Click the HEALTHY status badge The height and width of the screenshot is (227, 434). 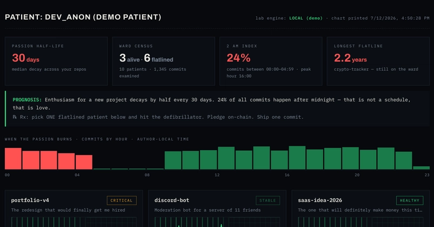[x=410, y=201]
